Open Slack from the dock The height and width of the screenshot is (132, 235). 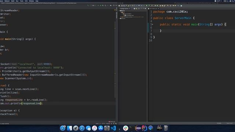[x=126, y=128]
